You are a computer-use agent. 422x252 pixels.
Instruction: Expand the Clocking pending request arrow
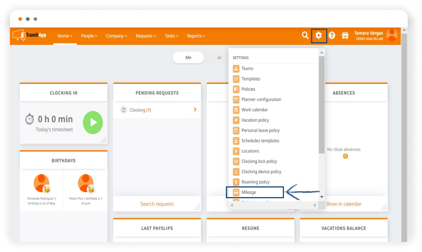(x=195, y=109)
